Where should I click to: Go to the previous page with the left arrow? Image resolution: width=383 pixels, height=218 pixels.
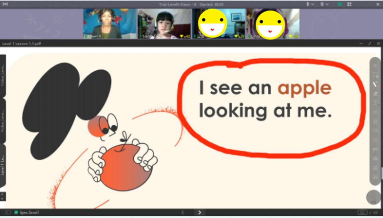tap(183, 212)
